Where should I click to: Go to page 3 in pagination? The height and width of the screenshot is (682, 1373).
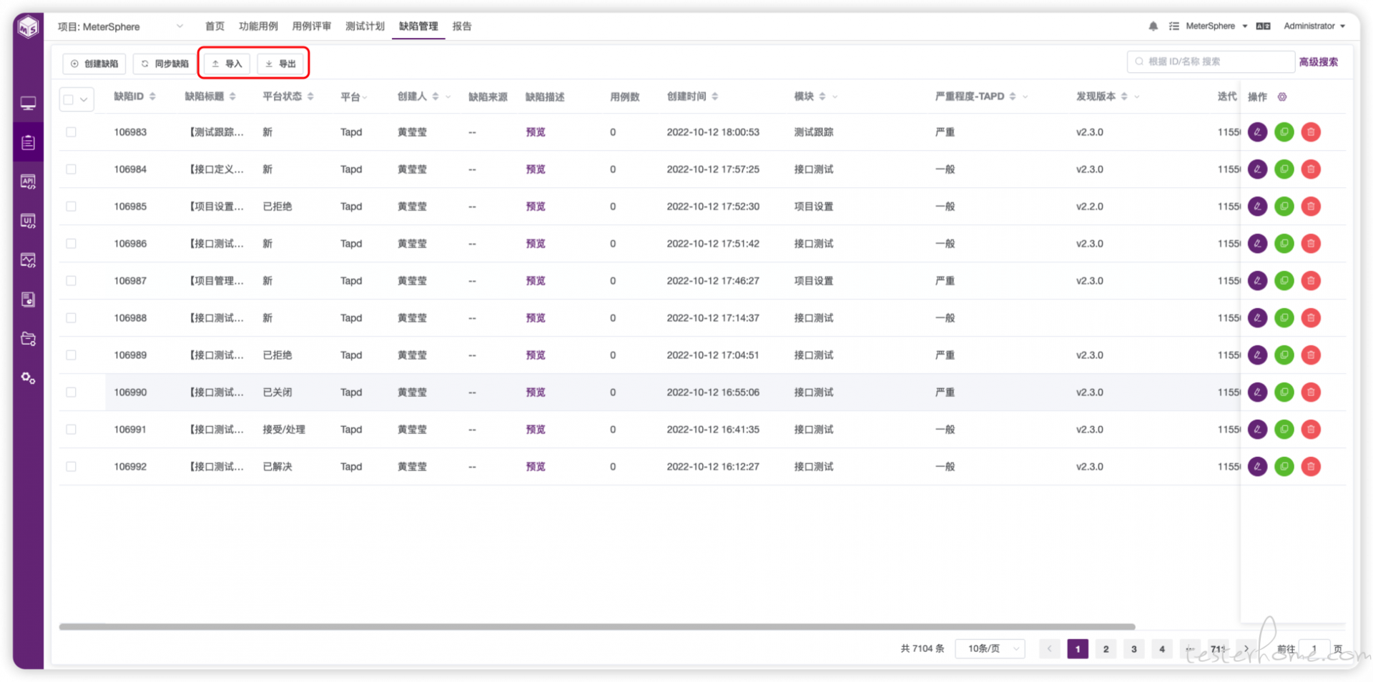point(1133,648)
